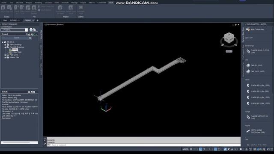Toggle the grid display in status bar

tap(191, 149)
